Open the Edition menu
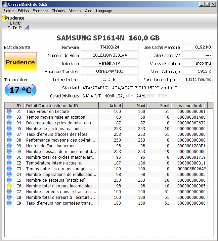Image resolution: width=218 pixels, height=241 pixels. click(23, 11)
